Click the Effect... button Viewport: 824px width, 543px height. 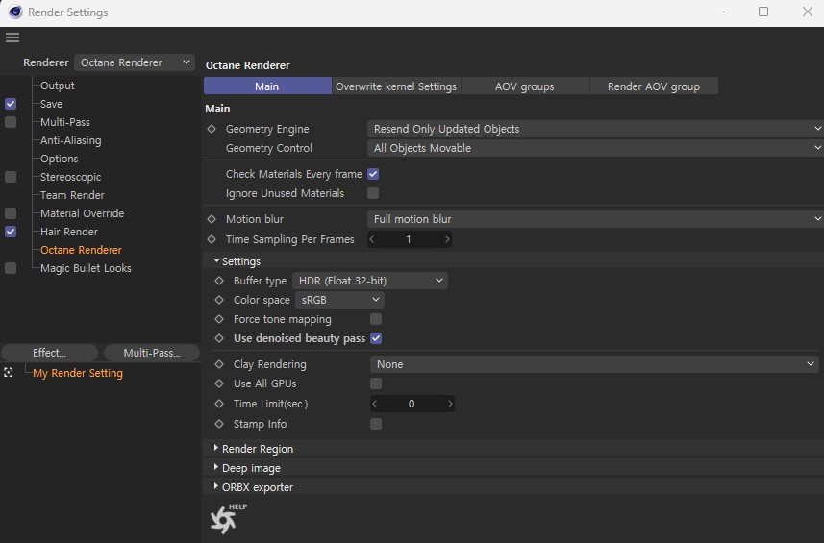(x=49, y=353)
